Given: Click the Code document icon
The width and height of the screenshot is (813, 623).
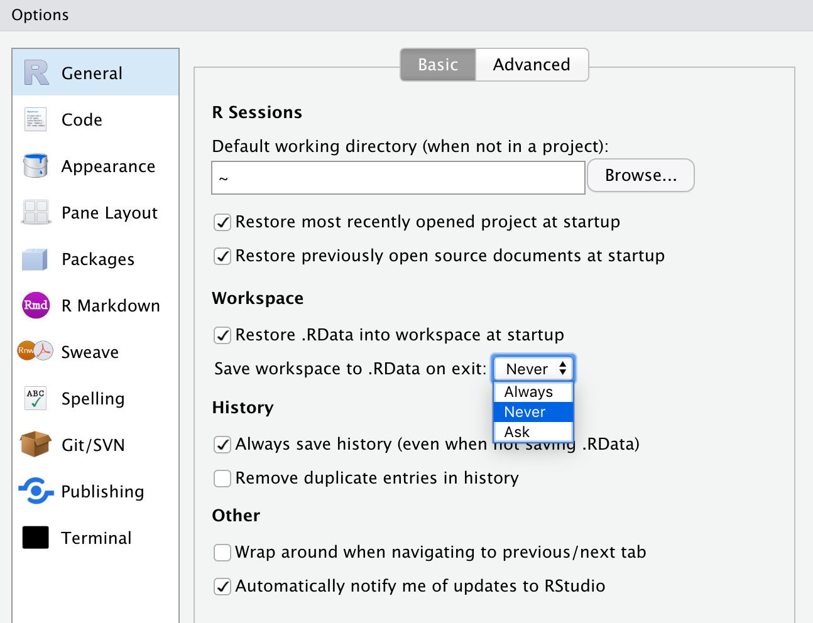Looking at the screenshot, I should tap(35, 119).
